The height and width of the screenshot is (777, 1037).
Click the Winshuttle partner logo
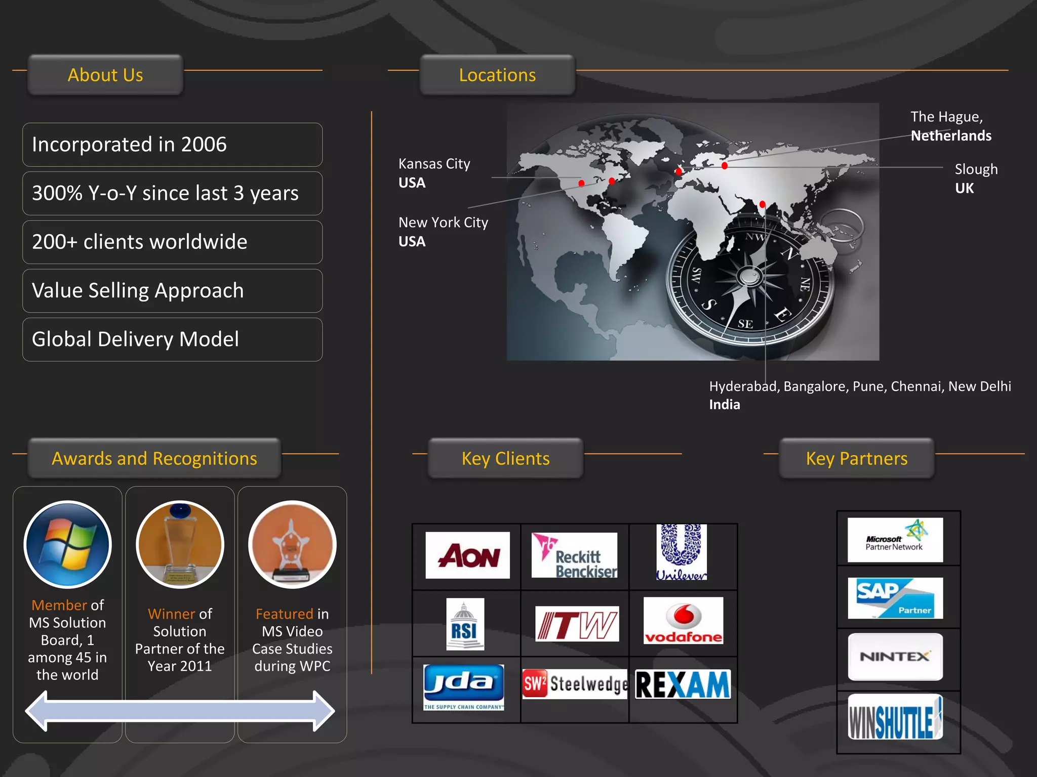click(895, 717)
